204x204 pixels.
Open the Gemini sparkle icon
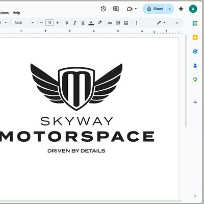(181, 9)
